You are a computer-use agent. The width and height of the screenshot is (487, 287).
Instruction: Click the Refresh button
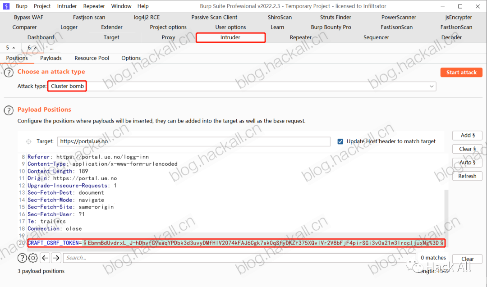[468, 176]
